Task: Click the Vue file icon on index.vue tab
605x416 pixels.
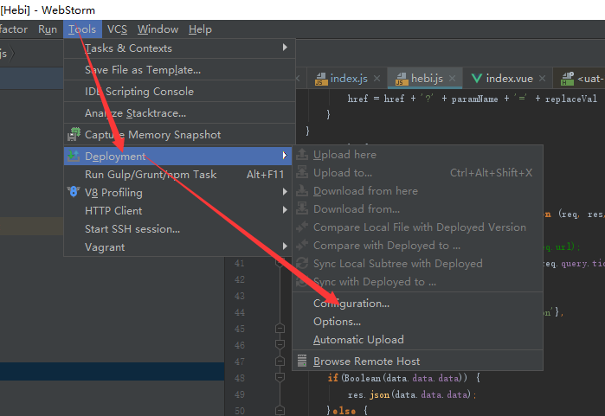Action: pos(477,78)
